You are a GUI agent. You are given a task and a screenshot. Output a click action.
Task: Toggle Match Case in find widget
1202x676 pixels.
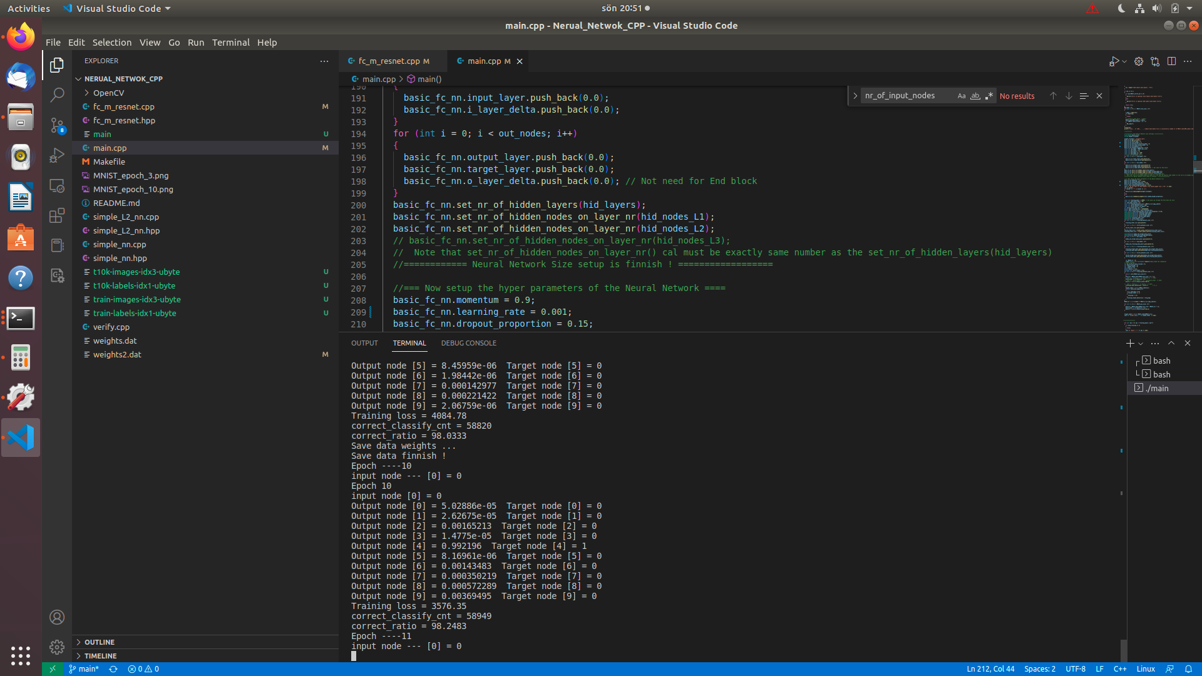(x=962, y=96)
